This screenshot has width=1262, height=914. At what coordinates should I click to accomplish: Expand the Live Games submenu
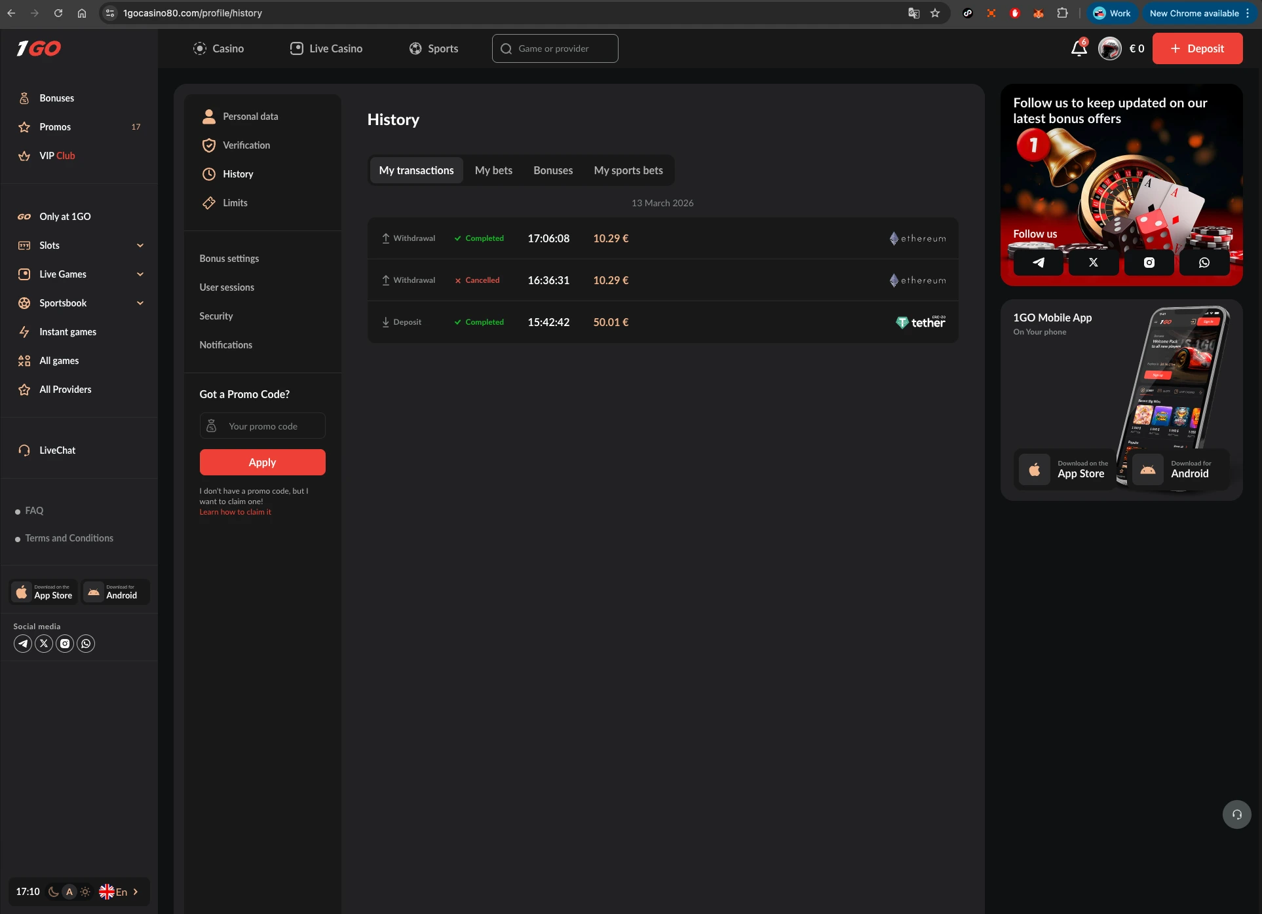140,274
